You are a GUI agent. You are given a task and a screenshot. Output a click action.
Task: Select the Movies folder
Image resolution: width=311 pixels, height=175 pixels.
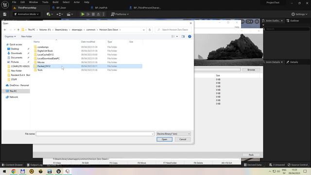pyautogui.click(x=41, y=62)
